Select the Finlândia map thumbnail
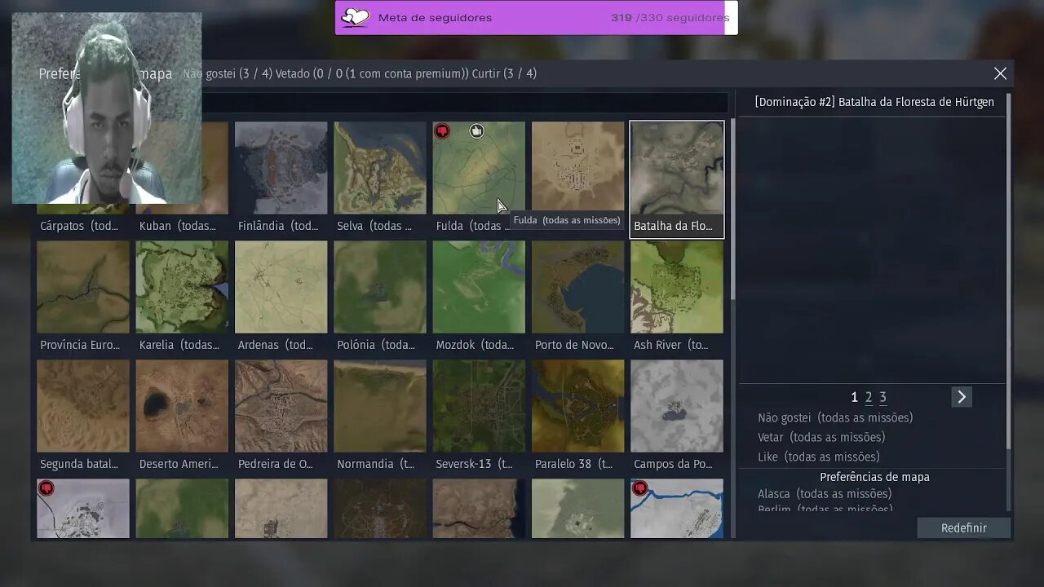The height and width of the screenshot is (587, 1044). click(281, 168)
